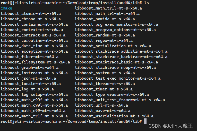
Task: Click libboost_chrono-mt-s-x64.a in listing
Action: [31, 19]
